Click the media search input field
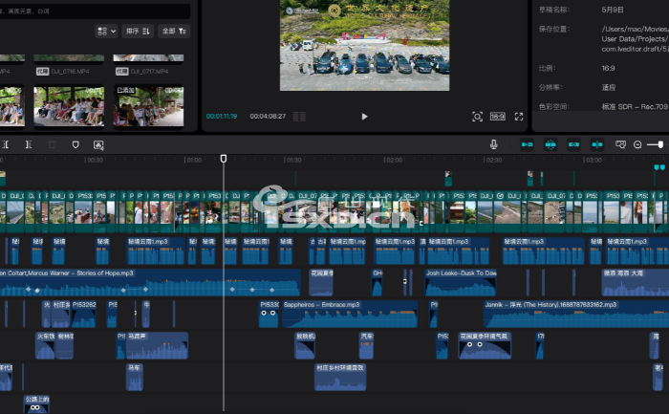This screenshot has width=669, height=414. [x=95, y=11]
